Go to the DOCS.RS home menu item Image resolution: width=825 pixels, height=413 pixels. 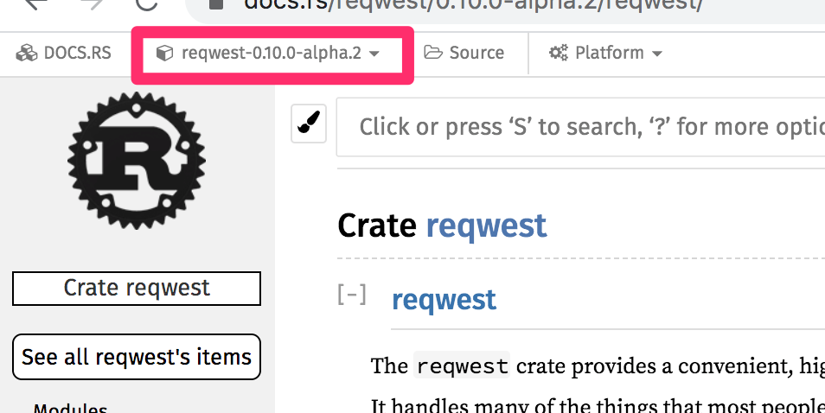64,53
